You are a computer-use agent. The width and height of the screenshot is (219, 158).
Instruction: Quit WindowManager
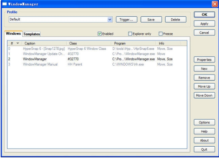tap(204, 149)
